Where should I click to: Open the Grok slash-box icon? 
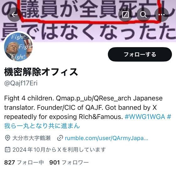click(x=125, y=15)
